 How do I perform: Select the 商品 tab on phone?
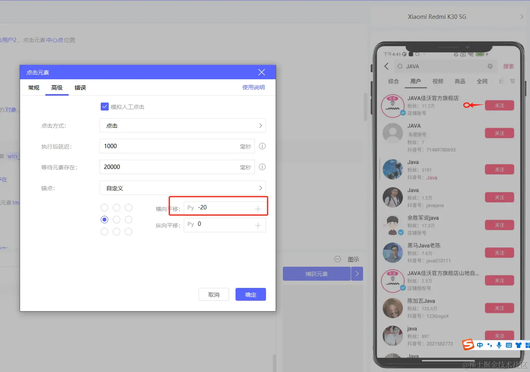pyautogui.click(x=460, y=81)
